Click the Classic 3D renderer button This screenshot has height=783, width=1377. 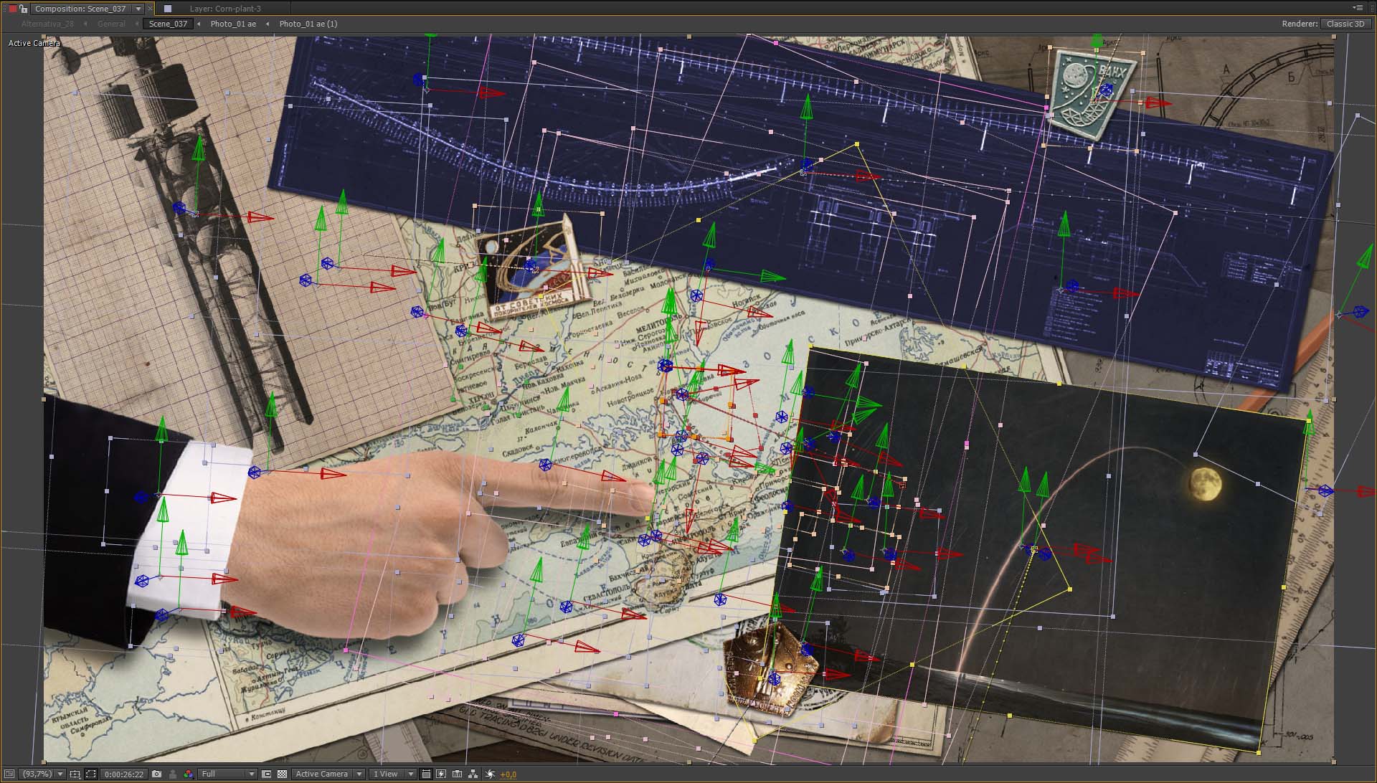(x=1345, y=24)
